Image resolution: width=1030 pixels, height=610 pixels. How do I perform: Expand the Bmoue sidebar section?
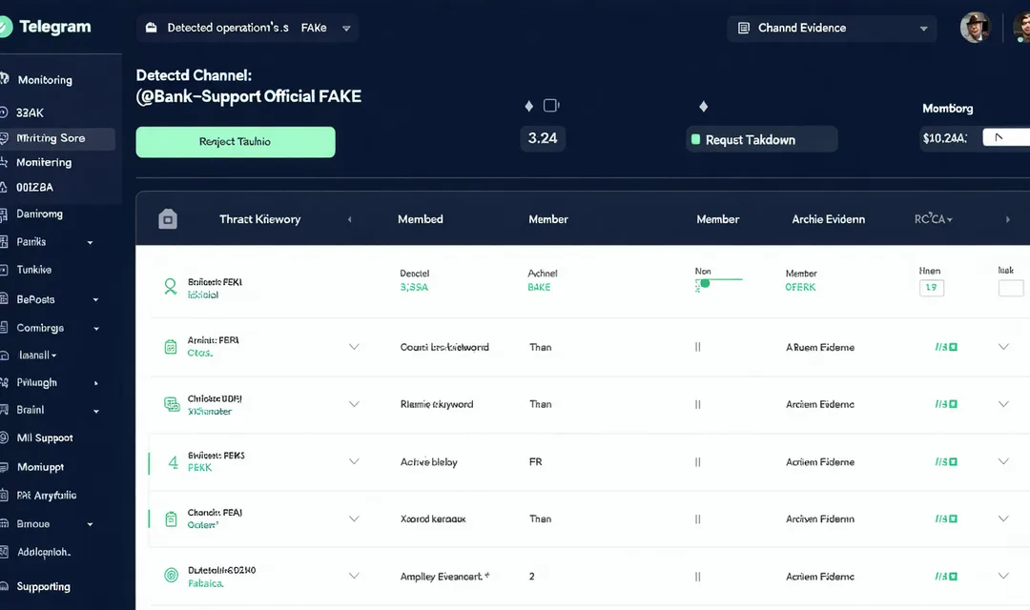click(90, 524)
